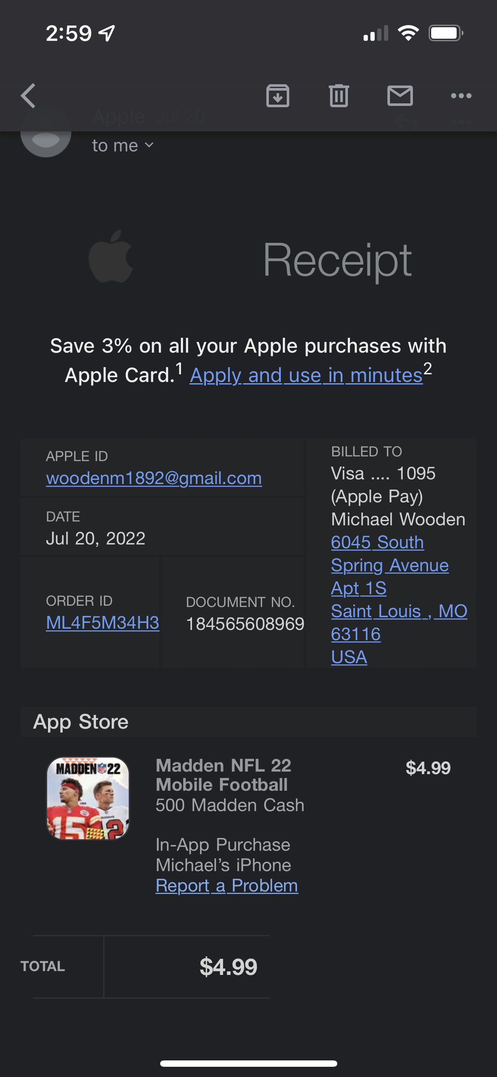Viewport: 497px width, 1077px height.
Task: Delete the email using the trash icon
Action: [x=339, y=96]
